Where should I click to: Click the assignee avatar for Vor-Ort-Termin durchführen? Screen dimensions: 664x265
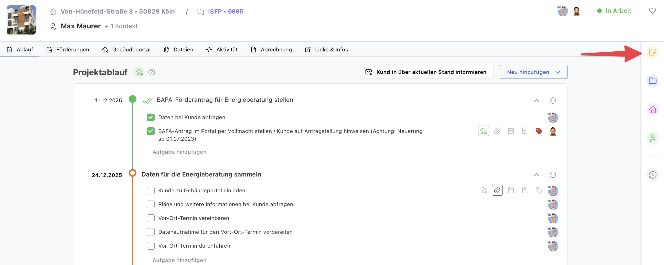point(553,246)
